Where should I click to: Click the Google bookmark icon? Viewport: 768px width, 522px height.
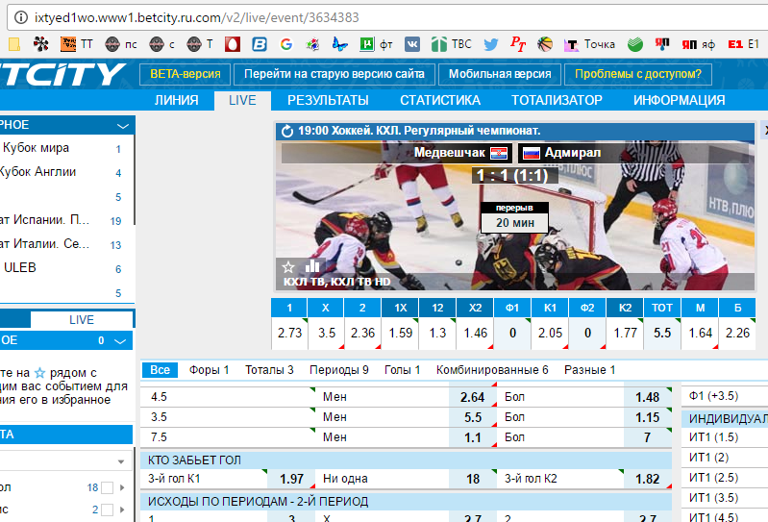point(285,43)
